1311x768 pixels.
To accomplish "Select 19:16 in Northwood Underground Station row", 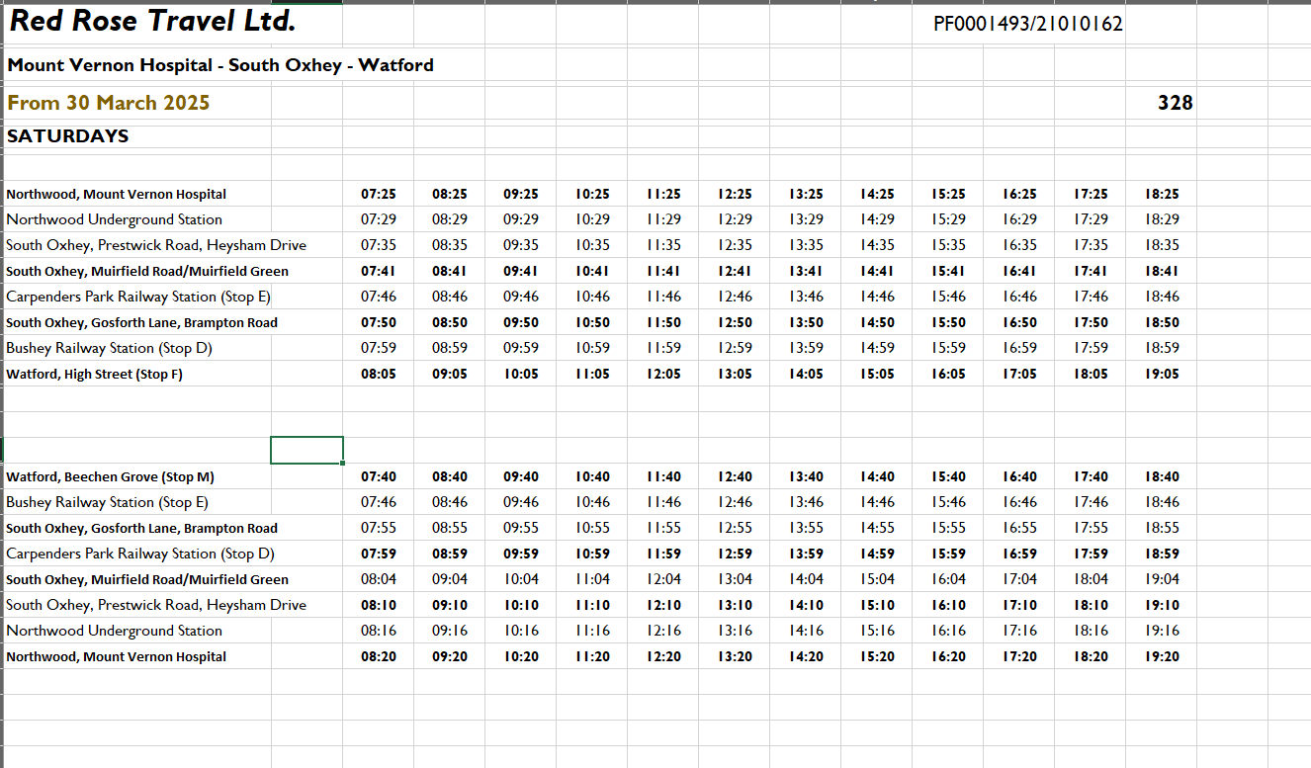I will [x=1162, y=631].
